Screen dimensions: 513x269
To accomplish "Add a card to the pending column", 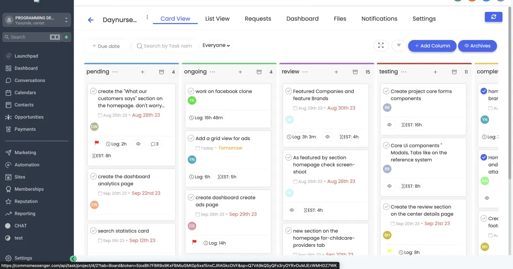I will 143,72.
